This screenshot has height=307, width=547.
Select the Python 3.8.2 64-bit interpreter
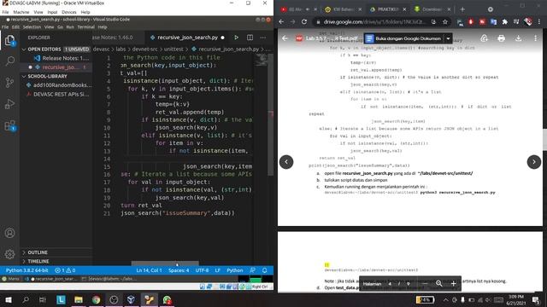(27, 270)
